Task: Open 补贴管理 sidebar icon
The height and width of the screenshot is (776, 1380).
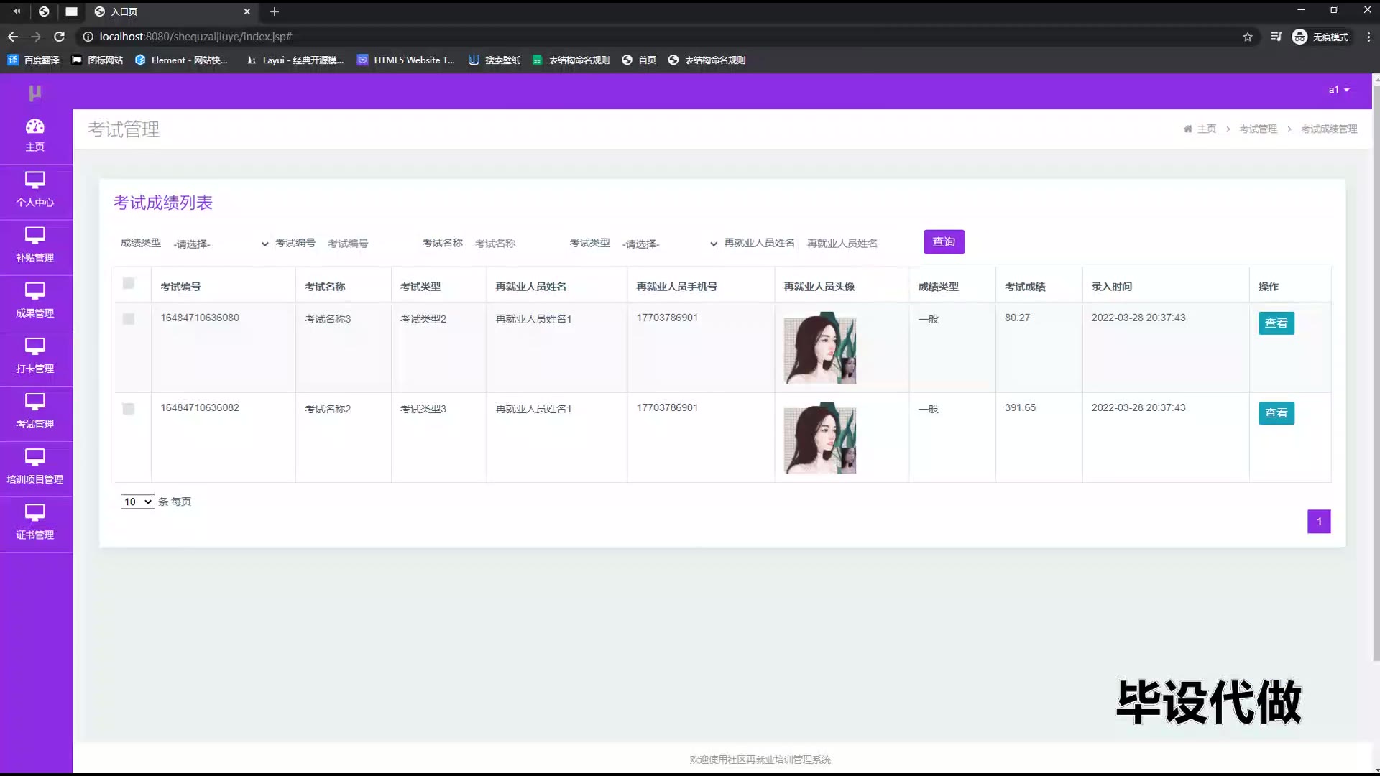Action: 34,245
